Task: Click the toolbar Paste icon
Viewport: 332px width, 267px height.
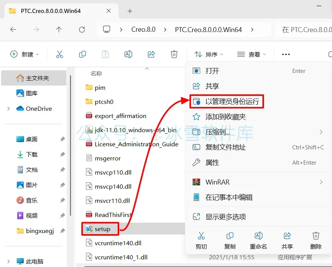Action: click(x=105, y=54)
